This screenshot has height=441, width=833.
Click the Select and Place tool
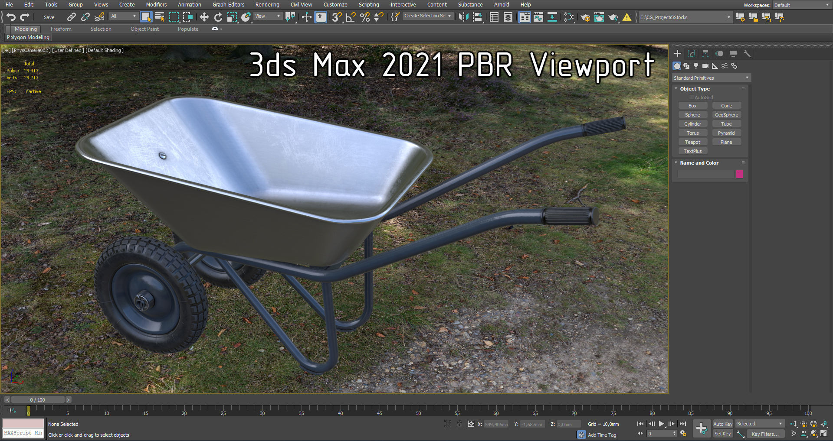click(x=246, y=17)
